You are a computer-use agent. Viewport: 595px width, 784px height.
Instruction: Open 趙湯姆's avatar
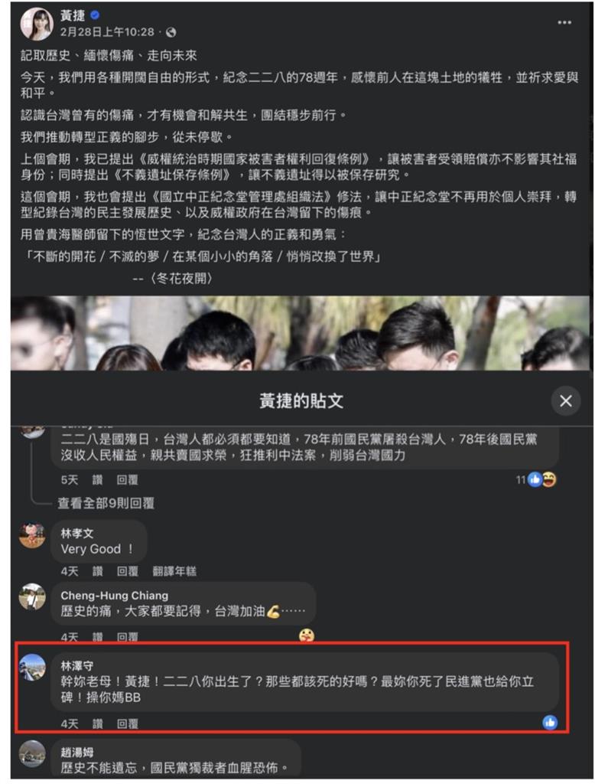point(32,753)
